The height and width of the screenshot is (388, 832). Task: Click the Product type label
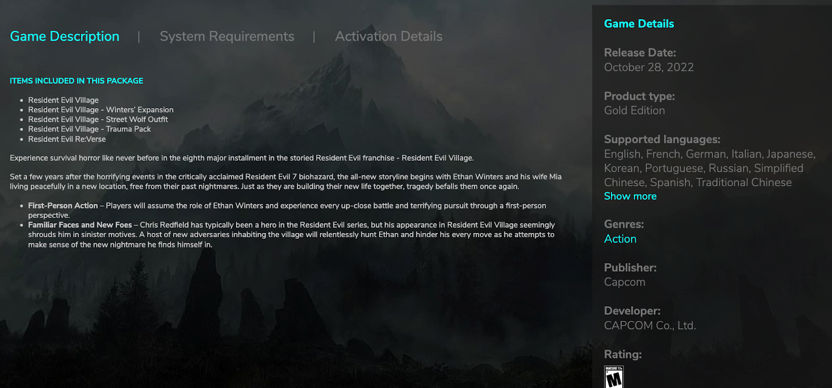pyautogui.click(x=639, y=96)
